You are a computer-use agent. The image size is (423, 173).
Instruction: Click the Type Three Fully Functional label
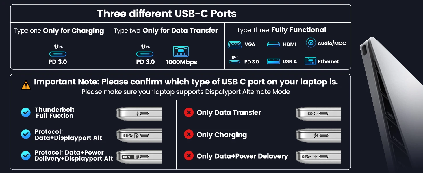pyautogui.click(x=281, y=30)
